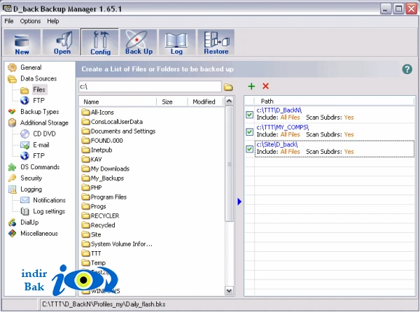
Task: Sort the file list by Modified column
Action: pos(205,101)
